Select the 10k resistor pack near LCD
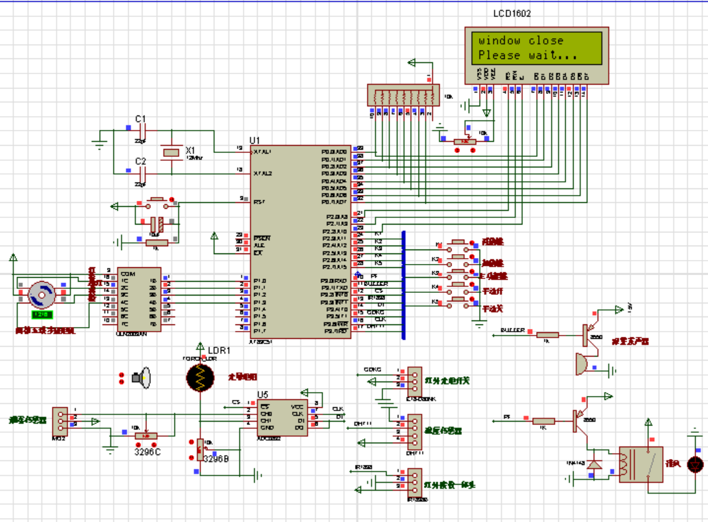The height and width of the screenshot is (522, 708). click(x=404, y=95)
